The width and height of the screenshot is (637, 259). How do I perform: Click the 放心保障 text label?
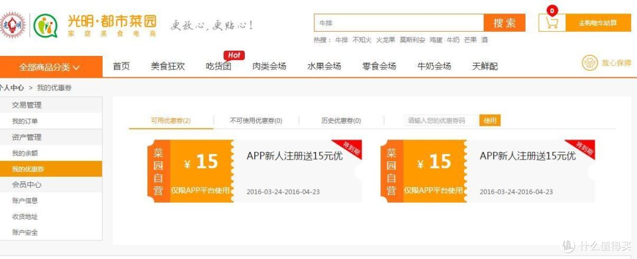click(617, 63)
